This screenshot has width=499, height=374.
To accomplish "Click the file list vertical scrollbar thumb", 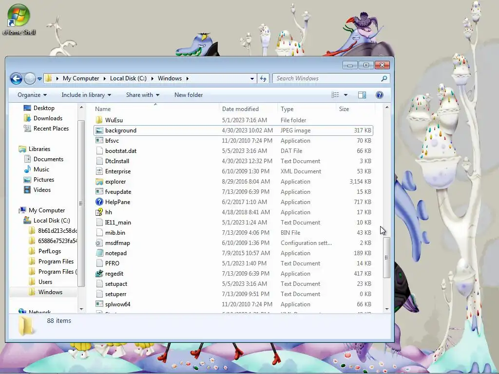I will coord(386,257).
